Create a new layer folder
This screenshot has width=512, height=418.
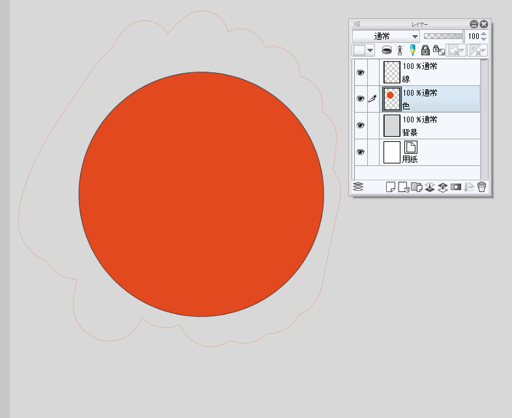(415, 187)
